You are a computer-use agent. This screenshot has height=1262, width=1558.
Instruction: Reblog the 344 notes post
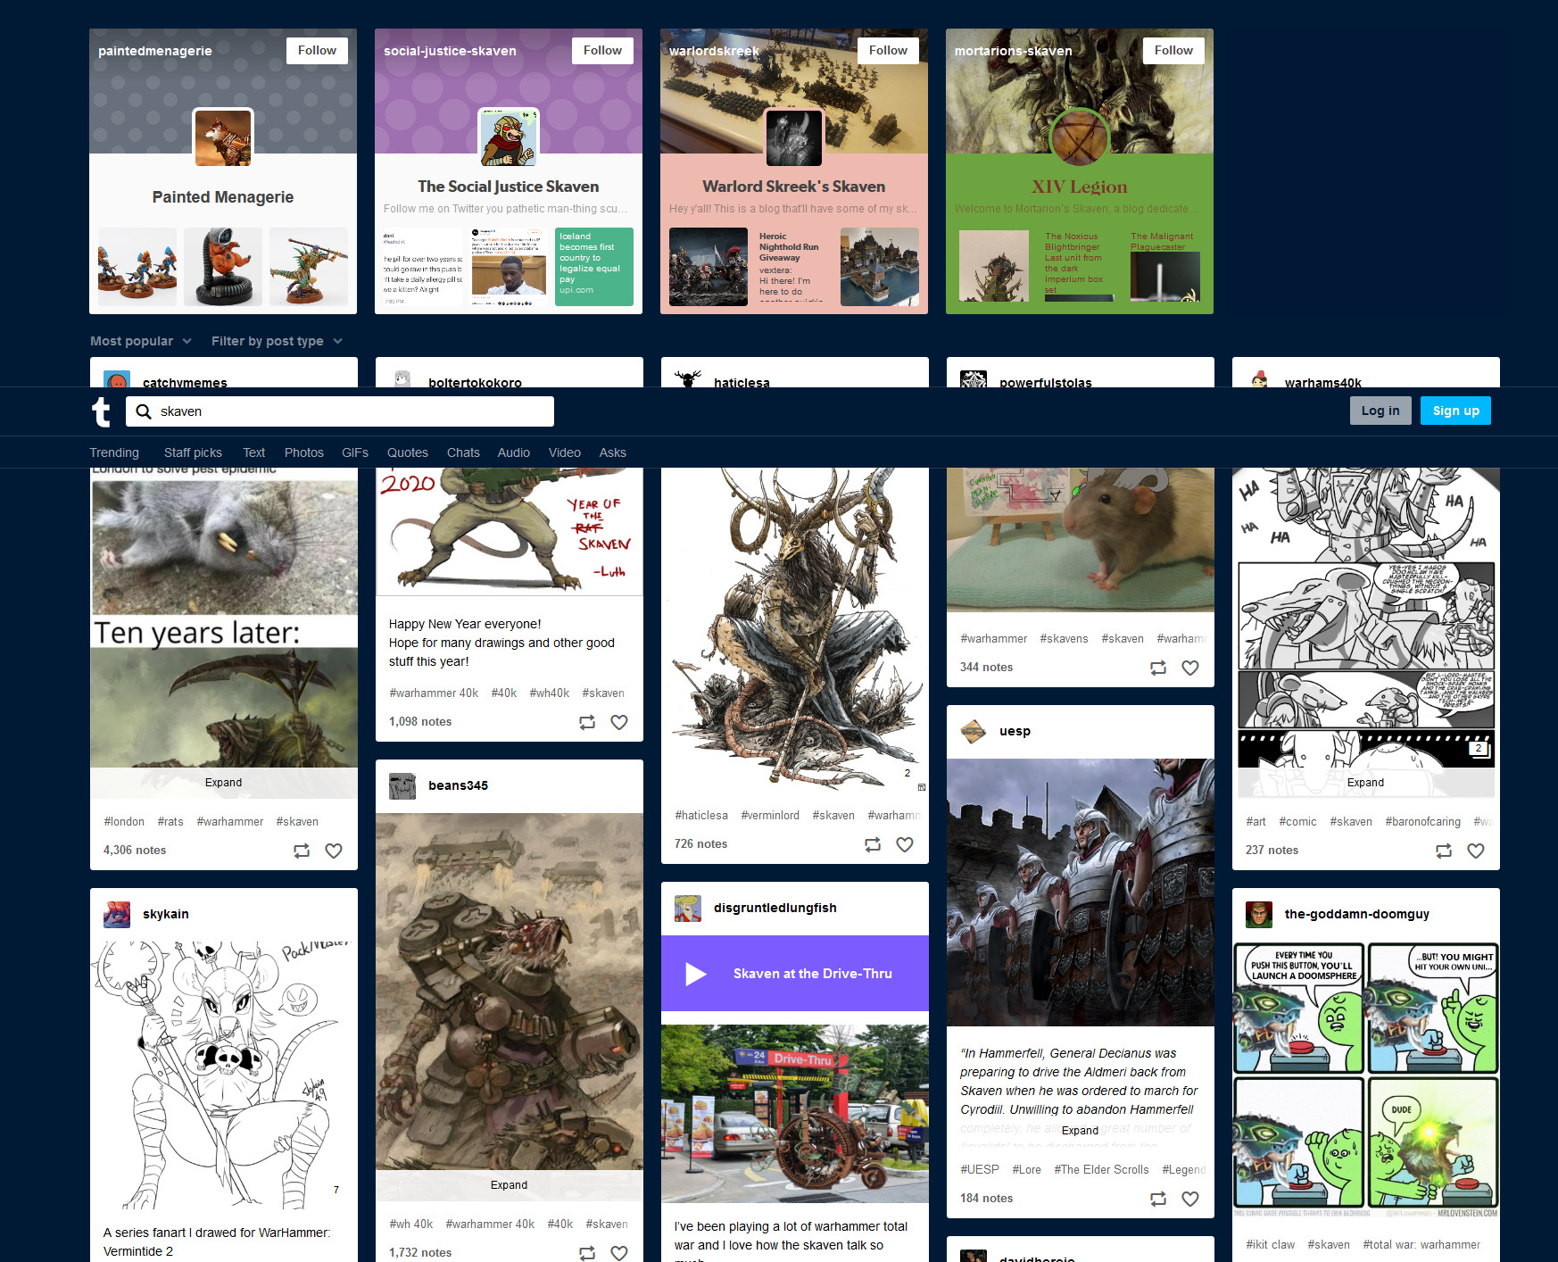[x=1158, y=668]
